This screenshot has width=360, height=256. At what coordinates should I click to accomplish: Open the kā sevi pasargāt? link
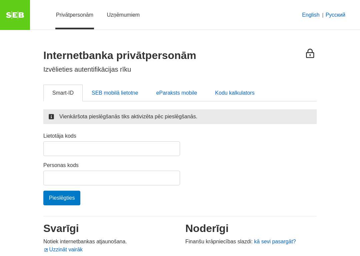(275, 242)
